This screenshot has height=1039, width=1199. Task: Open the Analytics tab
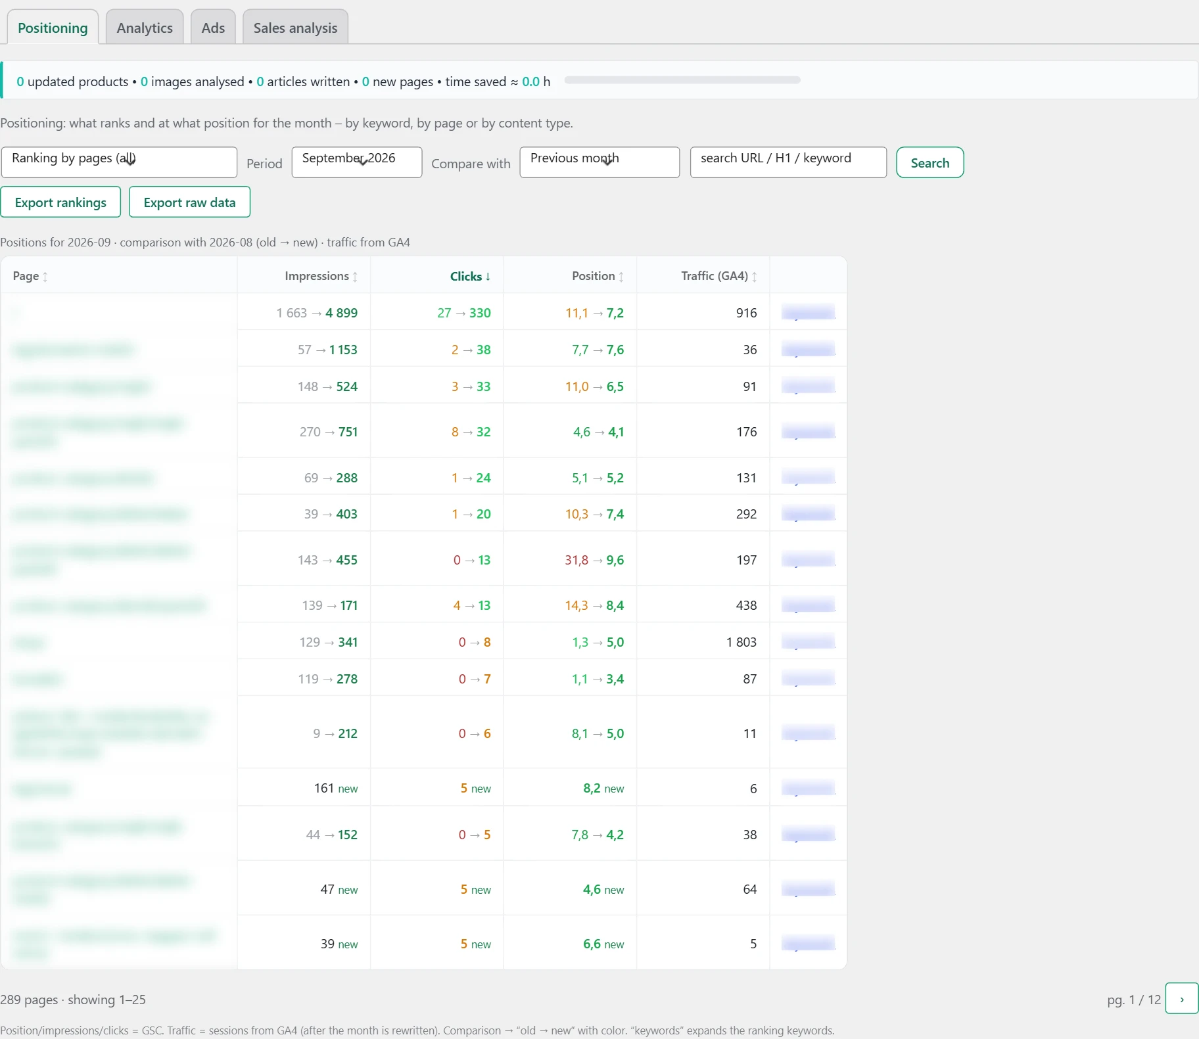[145, 28]
